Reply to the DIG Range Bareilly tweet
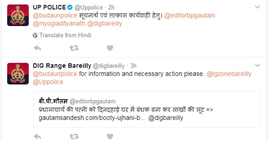Viewport: 269px width, 141px height. 38,136
